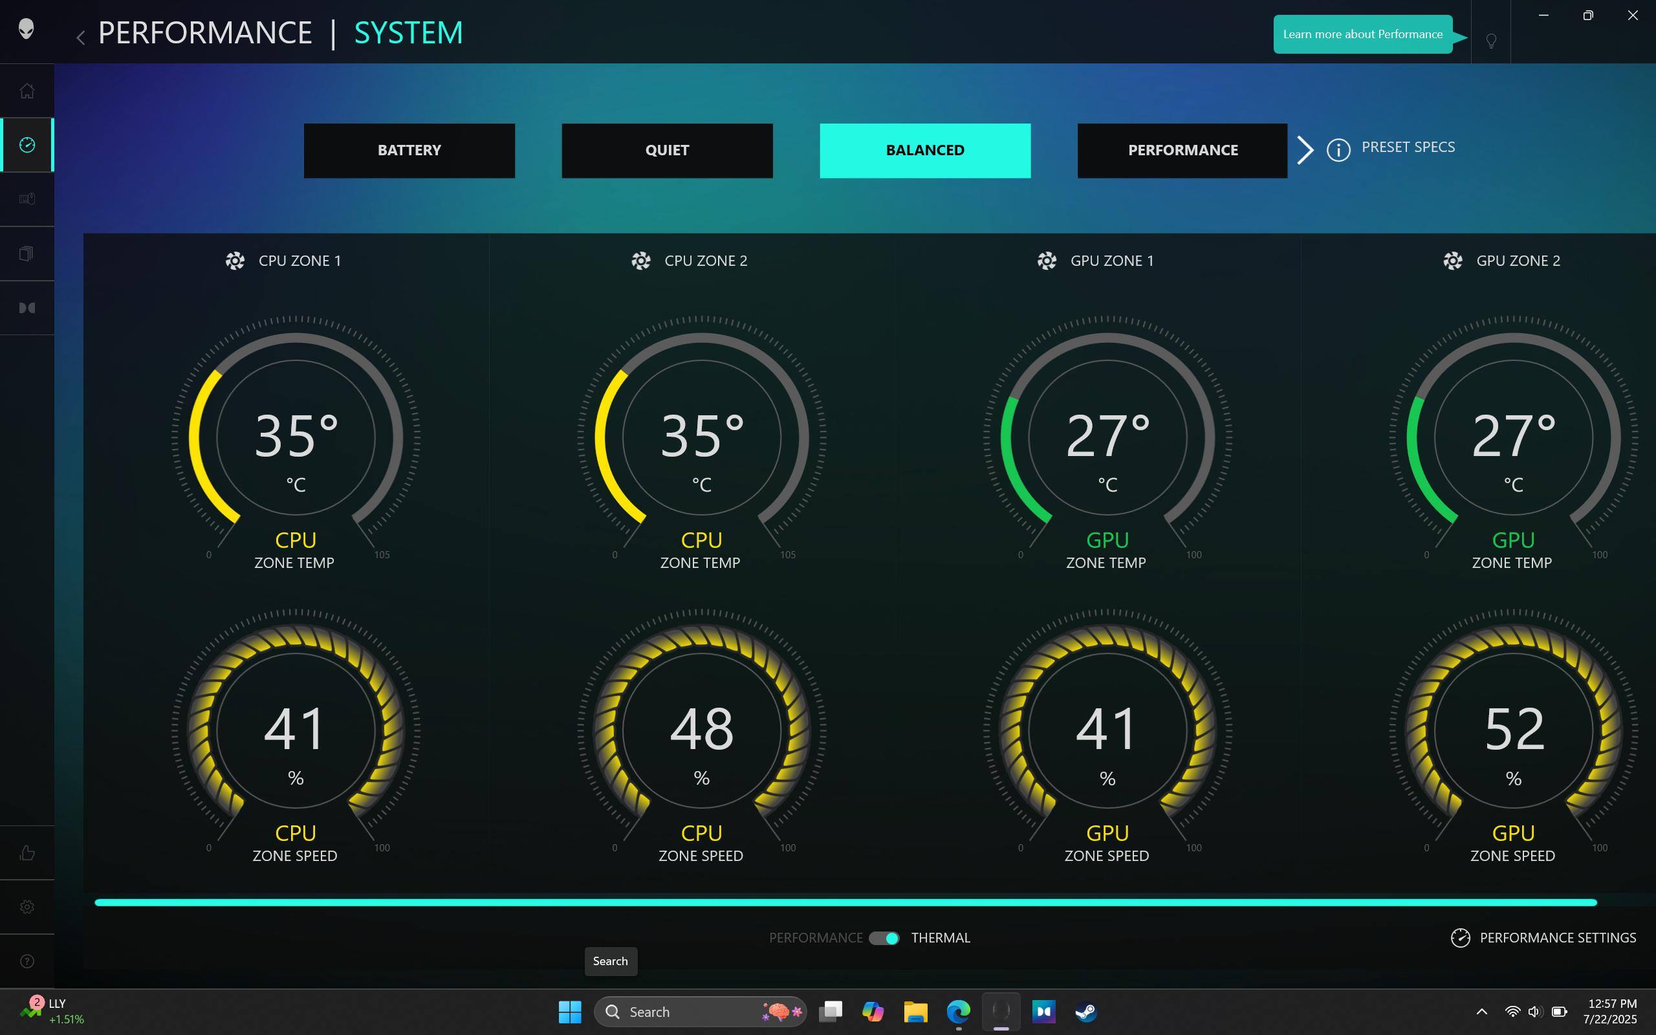
Task: Click the Preset Specs info icon
Action: coord(1338,150)
